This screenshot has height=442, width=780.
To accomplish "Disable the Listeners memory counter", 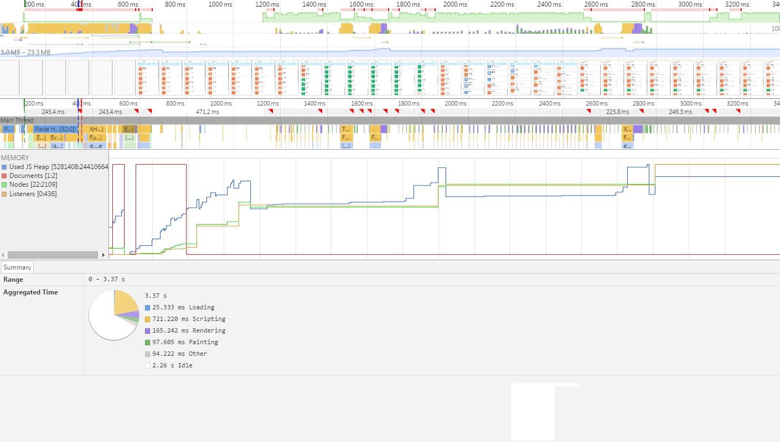I will (x=4, y=194).
